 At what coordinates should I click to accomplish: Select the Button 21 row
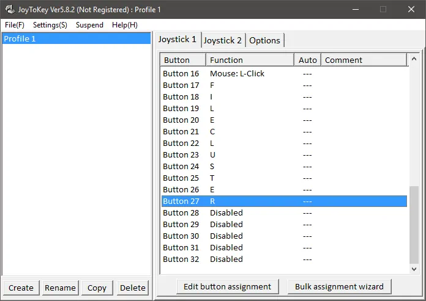[284, 132]
